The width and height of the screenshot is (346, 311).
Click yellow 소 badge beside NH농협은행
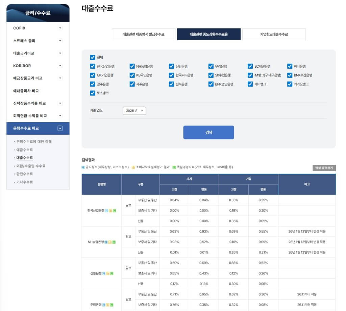pos(109,242)
